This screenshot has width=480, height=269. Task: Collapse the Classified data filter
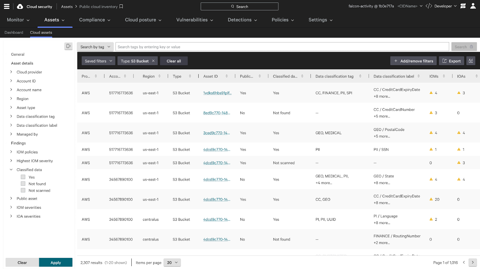pyautogui.click(x=11, y=170)
